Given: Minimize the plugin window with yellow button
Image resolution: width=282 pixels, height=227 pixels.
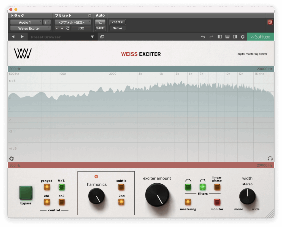Looking at the screenshot, I should click(x=16, y=10).
